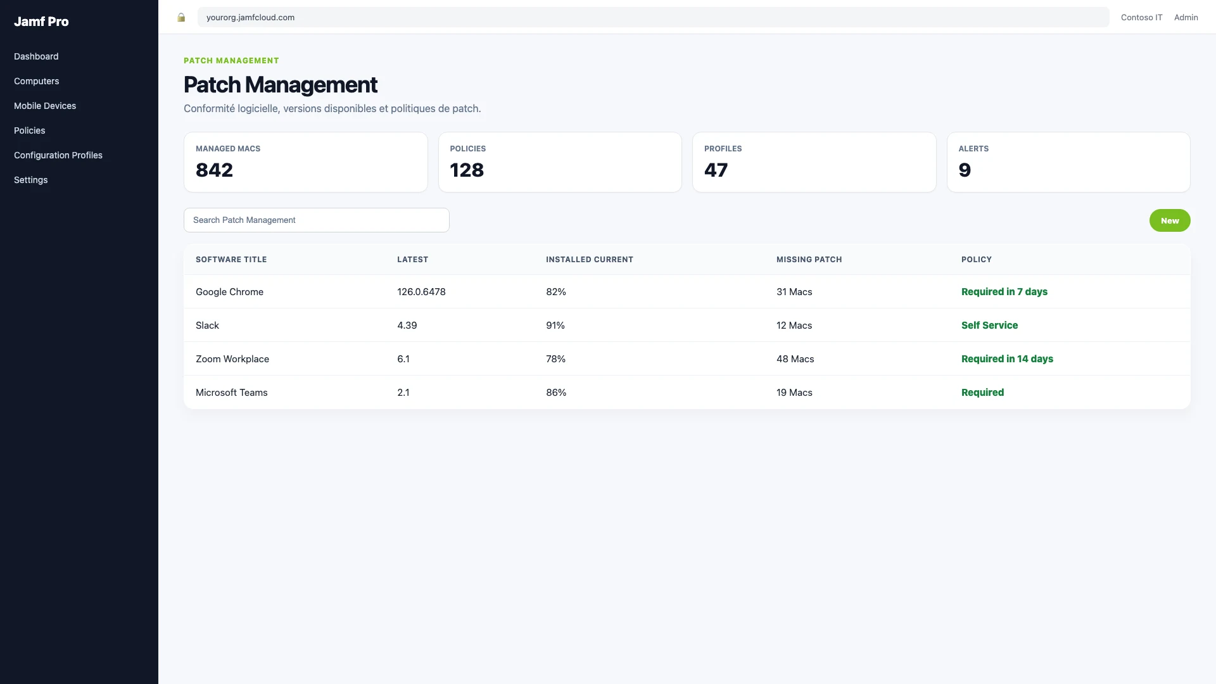Sort by Latest column header
1216x684 pixels.
pyautogui.click(x=412, y=260)
